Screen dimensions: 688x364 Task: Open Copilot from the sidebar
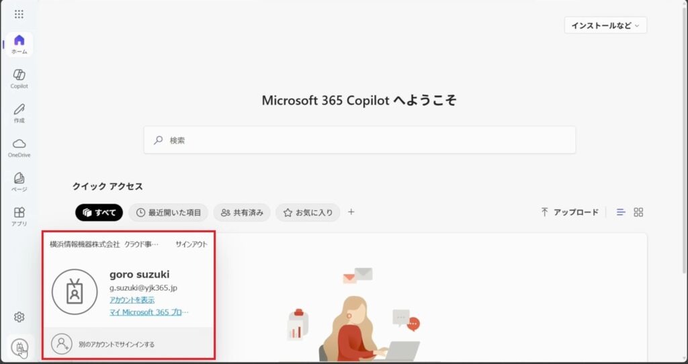tap(19, 79)
